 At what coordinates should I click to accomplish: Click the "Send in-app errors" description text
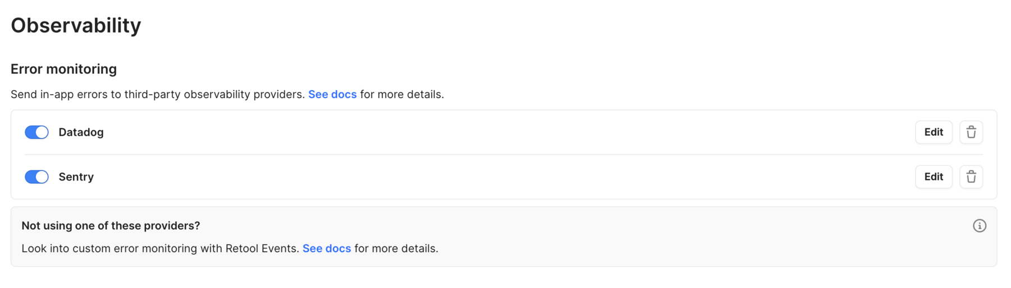point(66,95)
